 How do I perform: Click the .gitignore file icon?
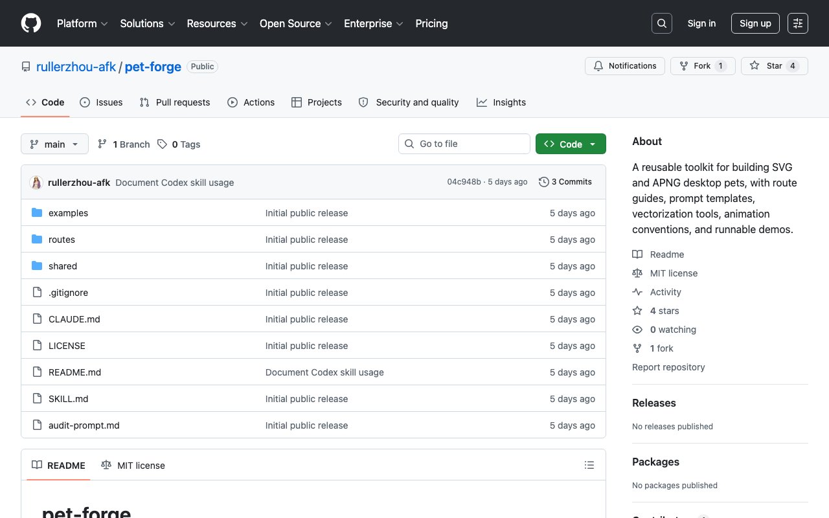pos(37,293)
